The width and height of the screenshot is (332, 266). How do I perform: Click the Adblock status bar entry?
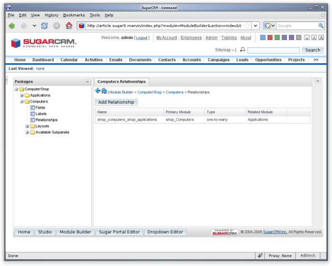click(x=308, y=256)
